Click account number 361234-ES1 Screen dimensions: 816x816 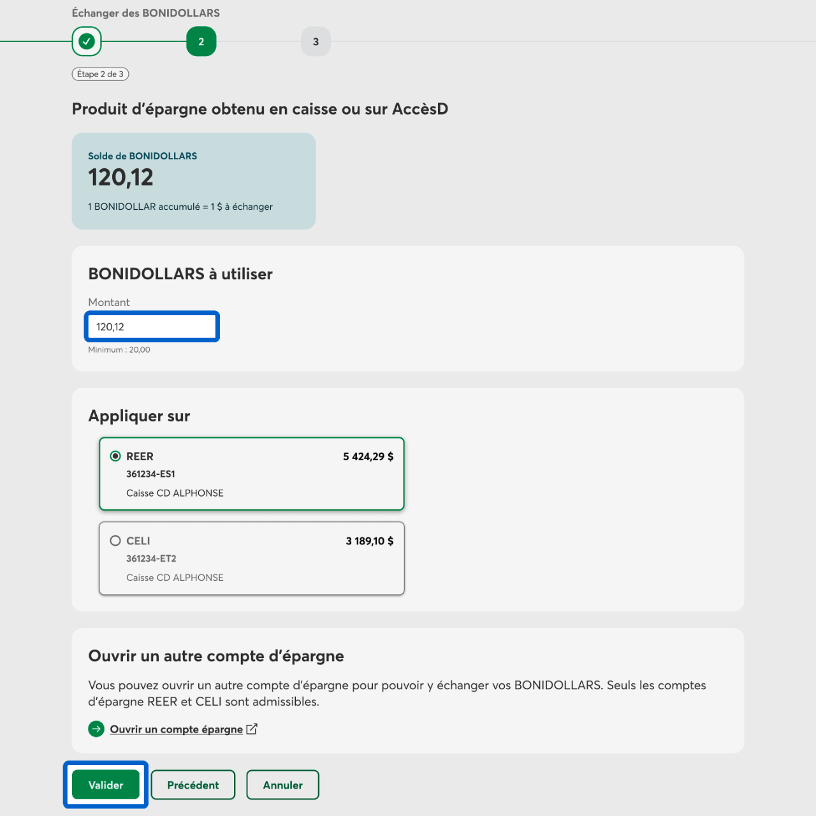[x=150, y=474]
